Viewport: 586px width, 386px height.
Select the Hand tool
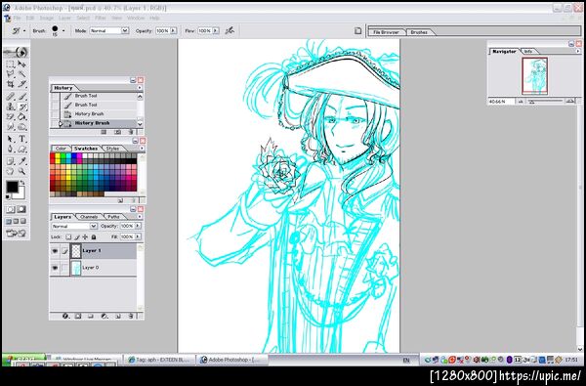[11, 171]
